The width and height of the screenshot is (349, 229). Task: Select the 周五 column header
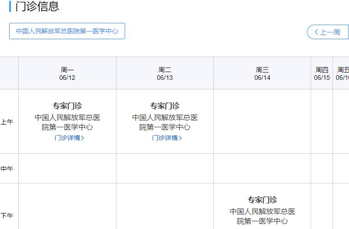point(342,73)
